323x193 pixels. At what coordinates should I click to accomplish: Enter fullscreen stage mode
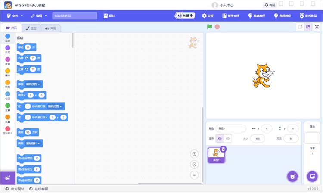317,27
